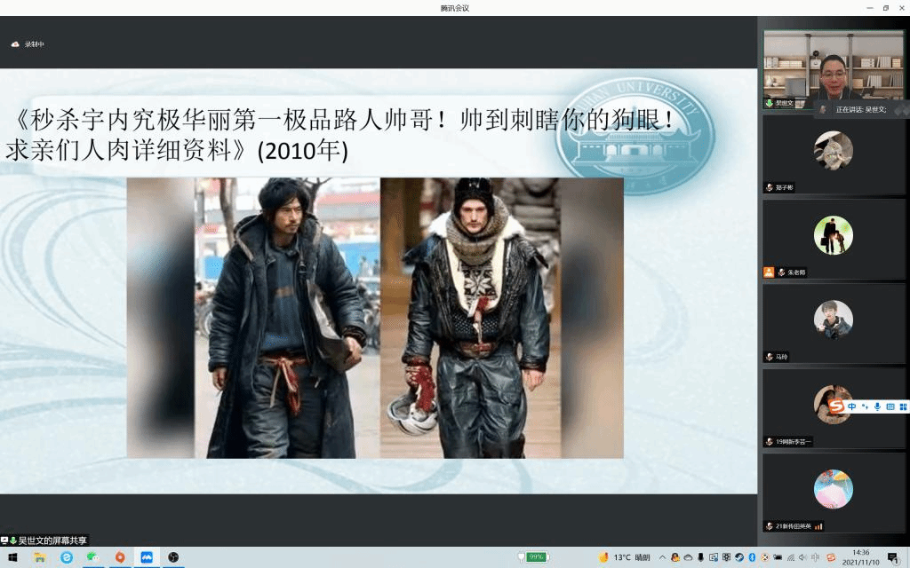
Task: Switch to Tencent Meeting taskbar icon
Action: 147,557
